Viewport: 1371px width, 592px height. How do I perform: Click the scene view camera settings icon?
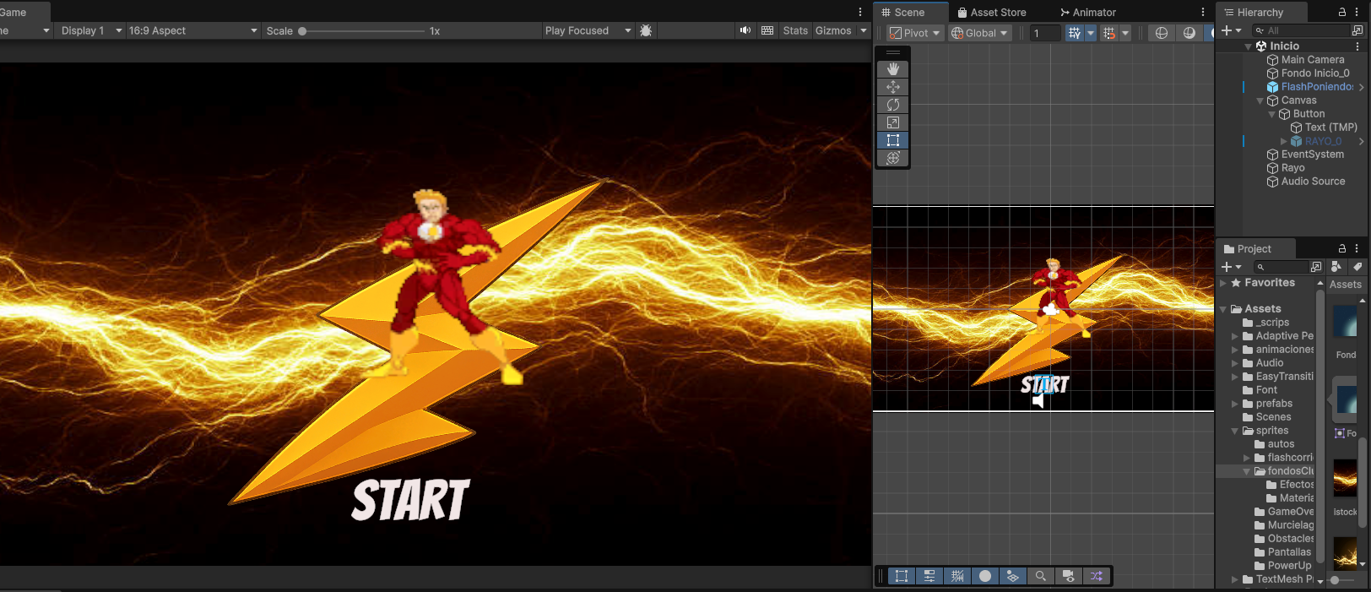pos(1068,576)
